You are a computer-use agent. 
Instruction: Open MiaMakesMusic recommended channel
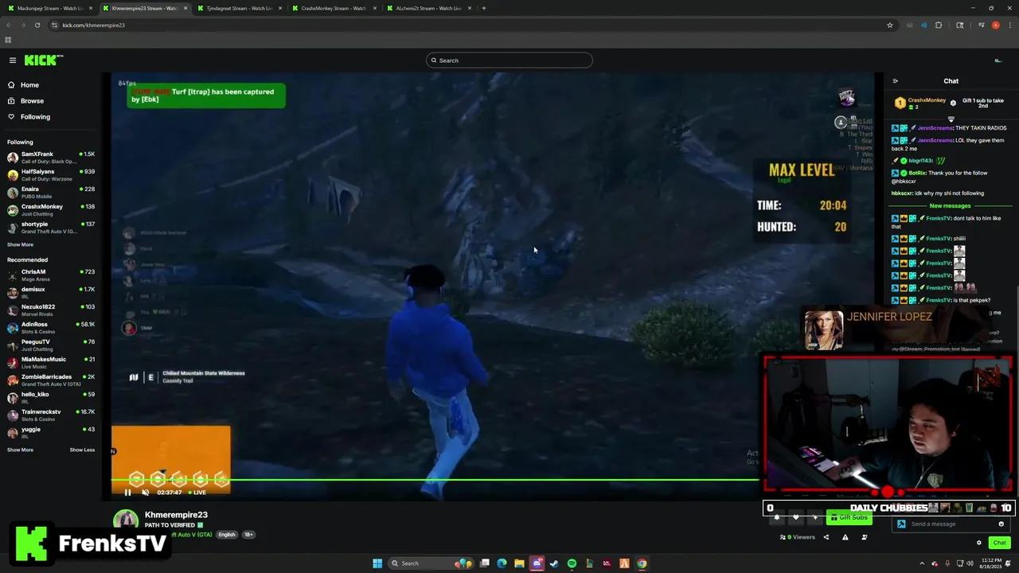(x=51, y=362)
